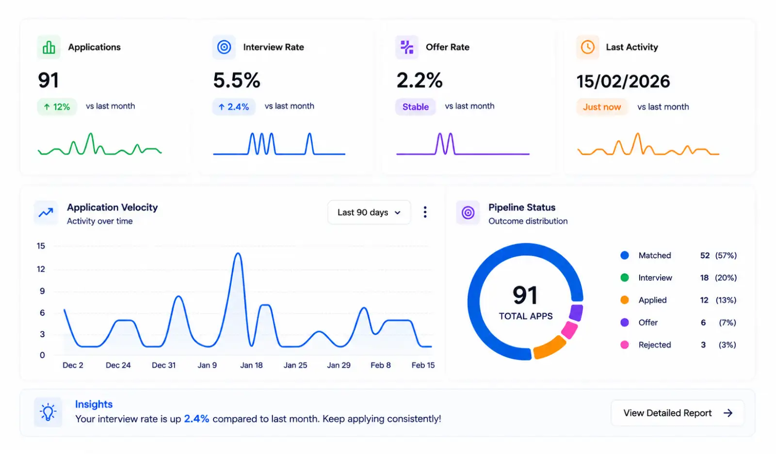Click the Jan 18 axis label
Screen dimensions: 776x454
coord(251,365)
